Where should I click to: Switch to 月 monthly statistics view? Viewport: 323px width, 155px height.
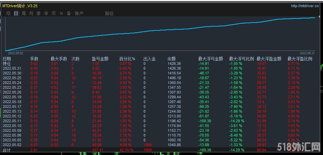click(31, 13)
